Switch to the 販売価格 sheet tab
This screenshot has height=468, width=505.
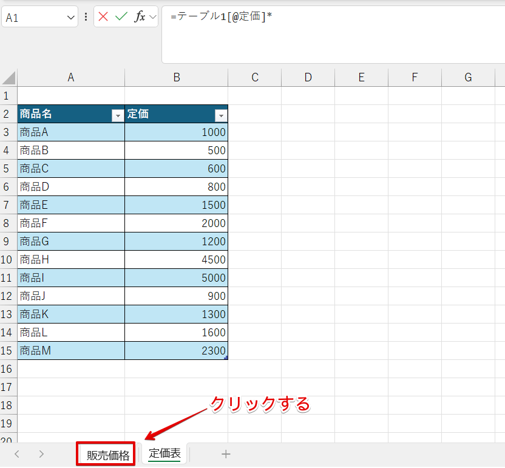pyautogui.click(x=106, y=455)
